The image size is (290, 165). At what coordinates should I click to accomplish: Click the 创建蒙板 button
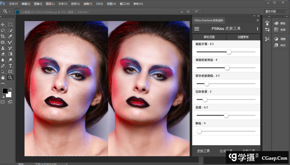click(243, 37)
